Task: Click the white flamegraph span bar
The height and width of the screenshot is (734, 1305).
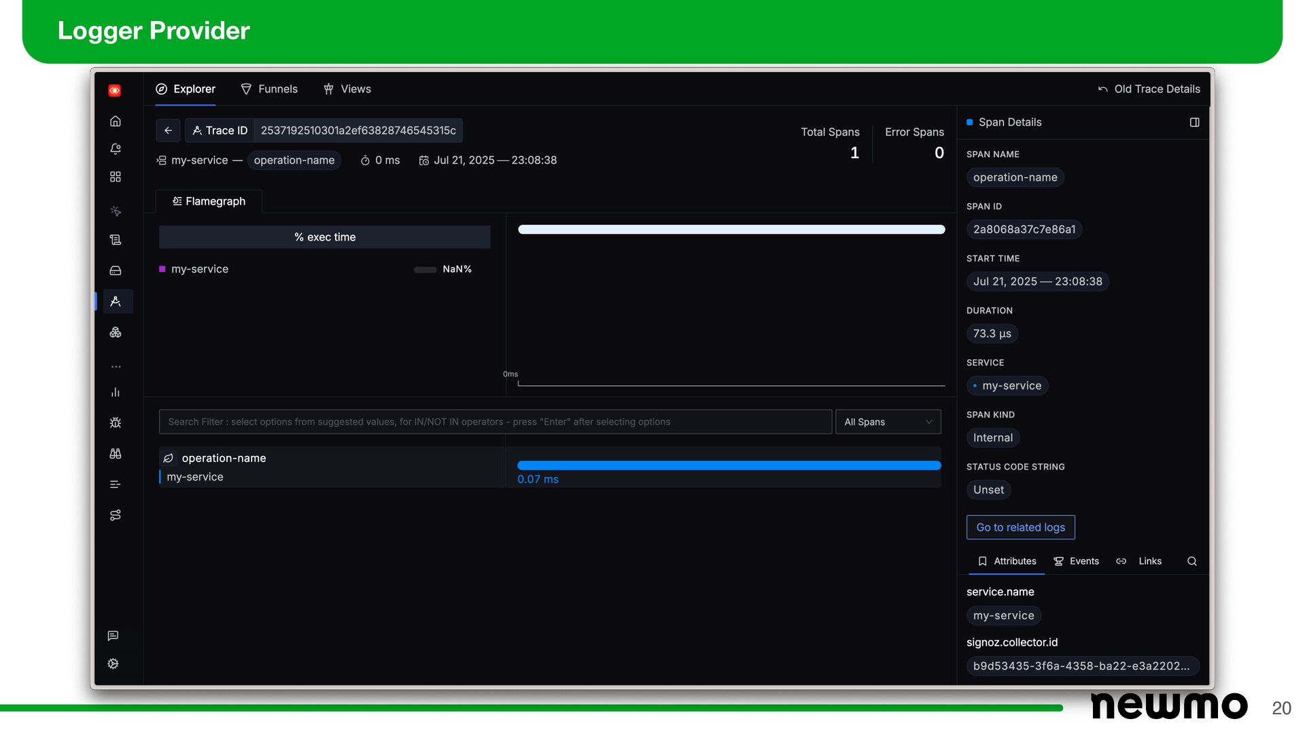Action: [731, 230]
